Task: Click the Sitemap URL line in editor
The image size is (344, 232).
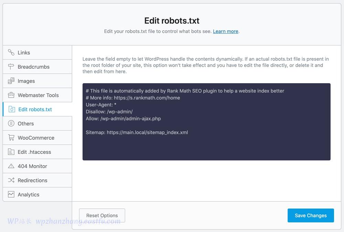Action: point(137,132)
